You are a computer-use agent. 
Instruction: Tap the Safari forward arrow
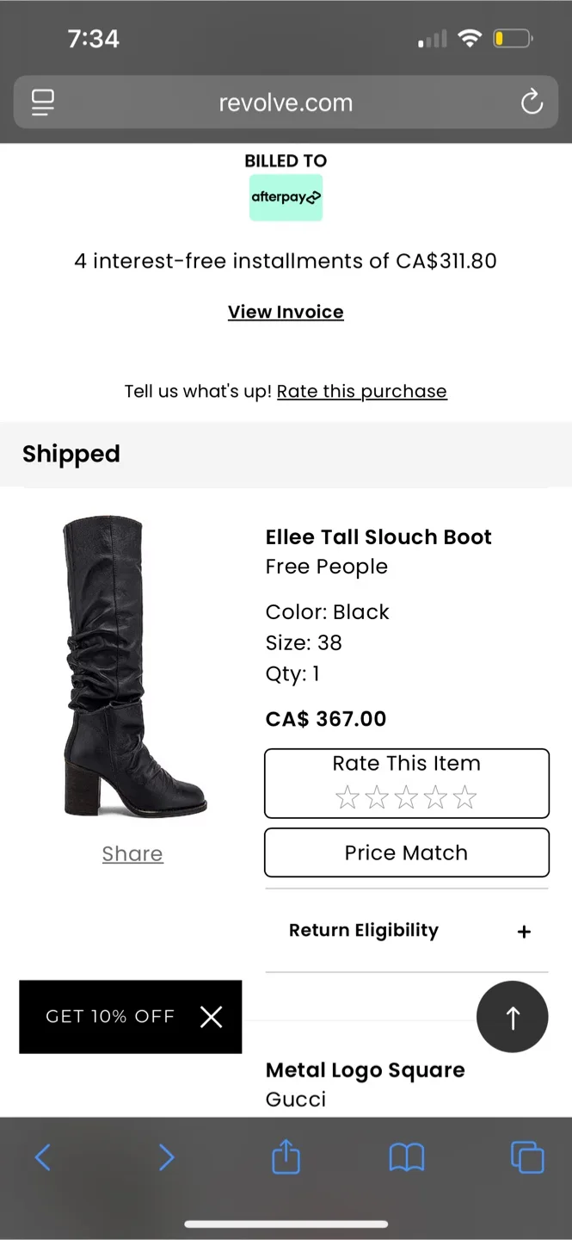(166, 1157)
